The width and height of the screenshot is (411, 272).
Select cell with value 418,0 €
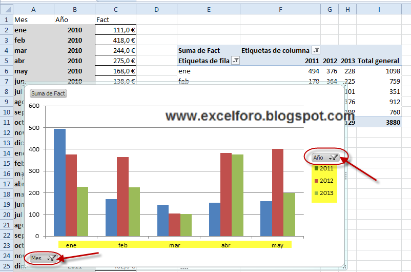click(116, 40)
